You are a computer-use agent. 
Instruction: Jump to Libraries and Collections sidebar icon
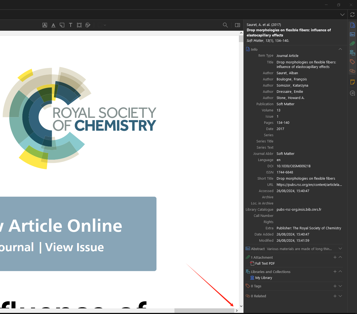[352, 53]
